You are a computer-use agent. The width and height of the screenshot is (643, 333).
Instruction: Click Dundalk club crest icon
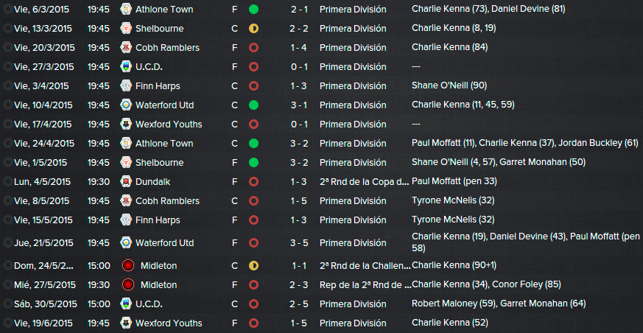tap(125, 181)
